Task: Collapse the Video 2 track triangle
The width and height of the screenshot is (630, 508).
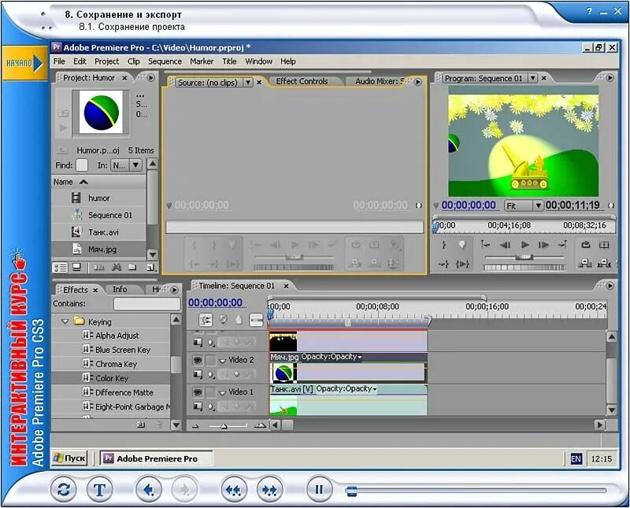Action: [x=222, y=361]
